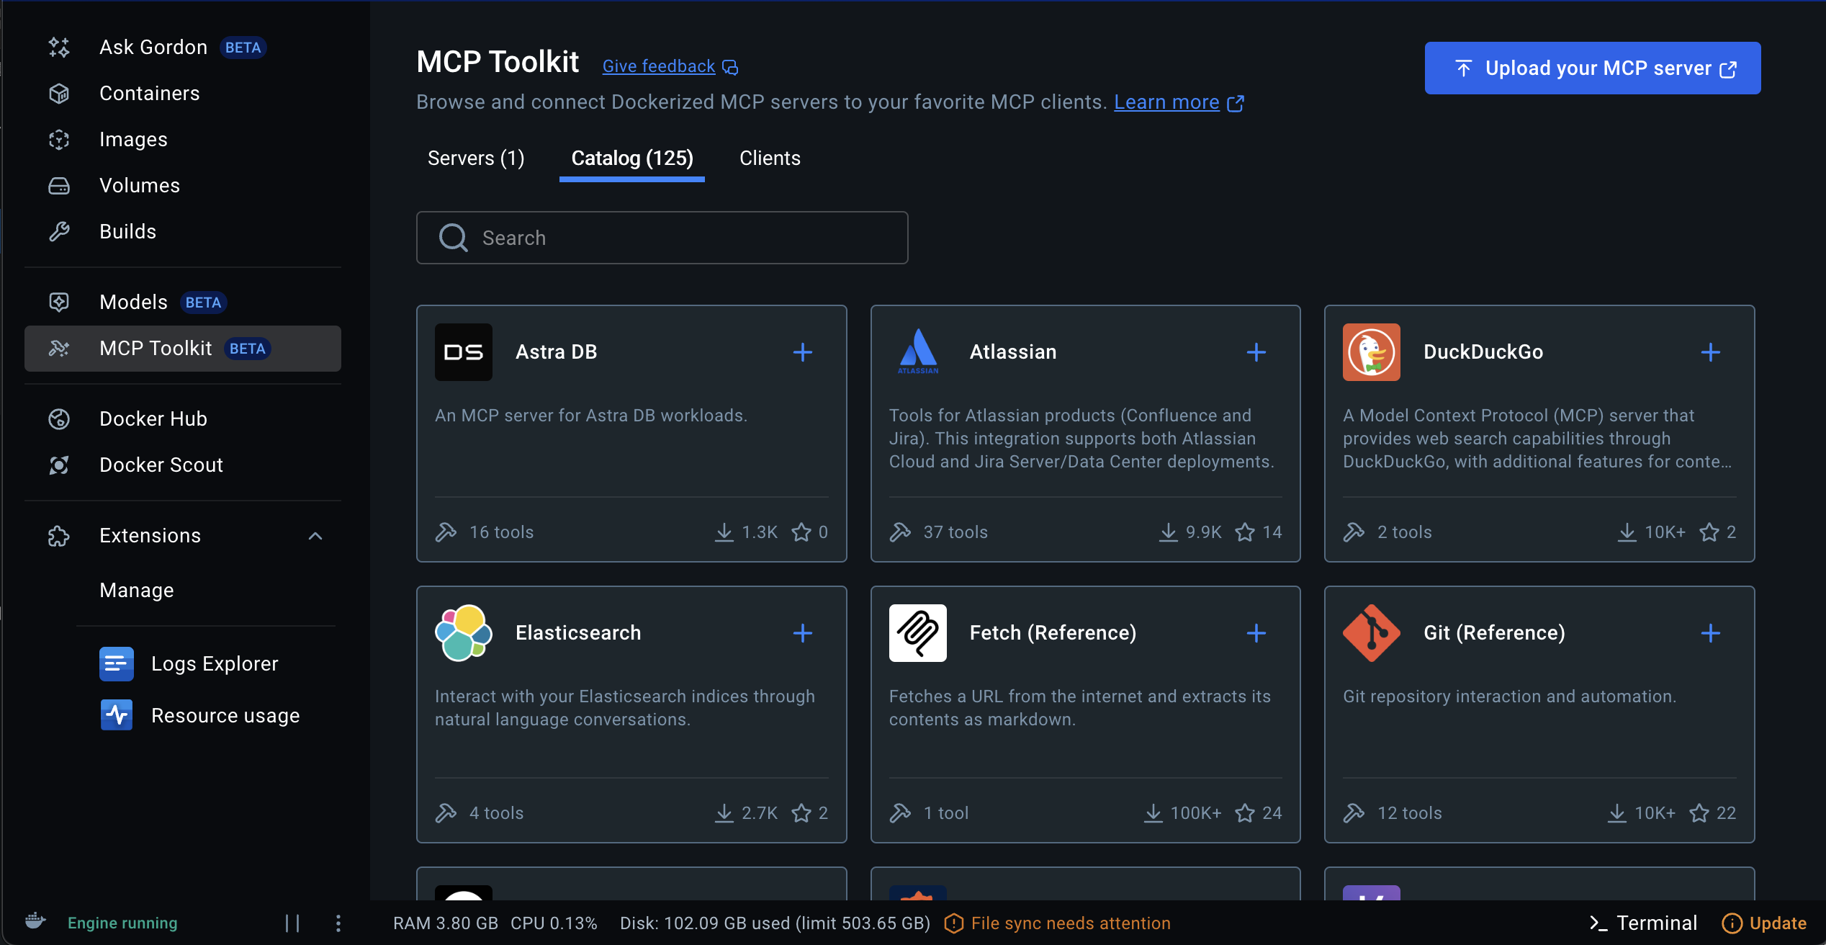Click the Volumes drive icon

point(59,186)
